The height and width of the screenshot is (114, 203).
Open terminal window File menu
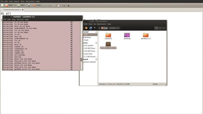pos(5,20)
